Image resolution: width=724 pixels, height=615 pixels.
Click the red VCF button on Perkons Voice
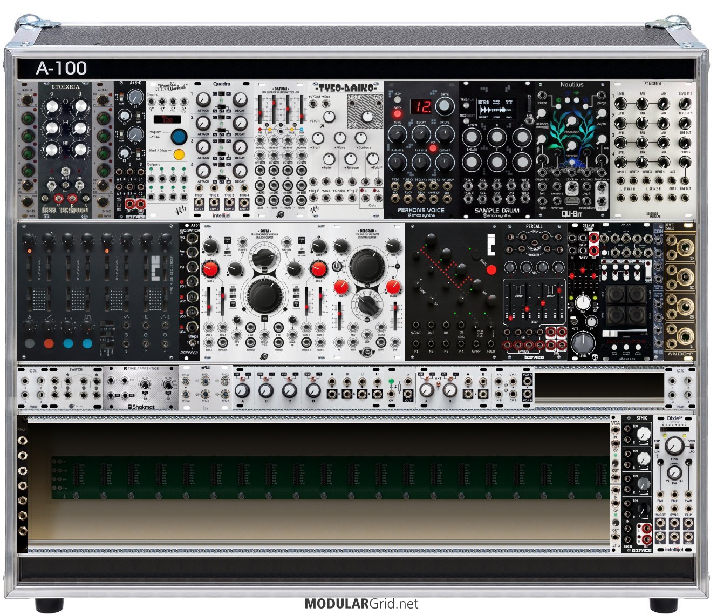tap(433, 148)
